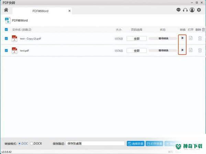Click file name test.pdf
The height and width of the screenshot is (154, 206).
[x=24, y=50]
